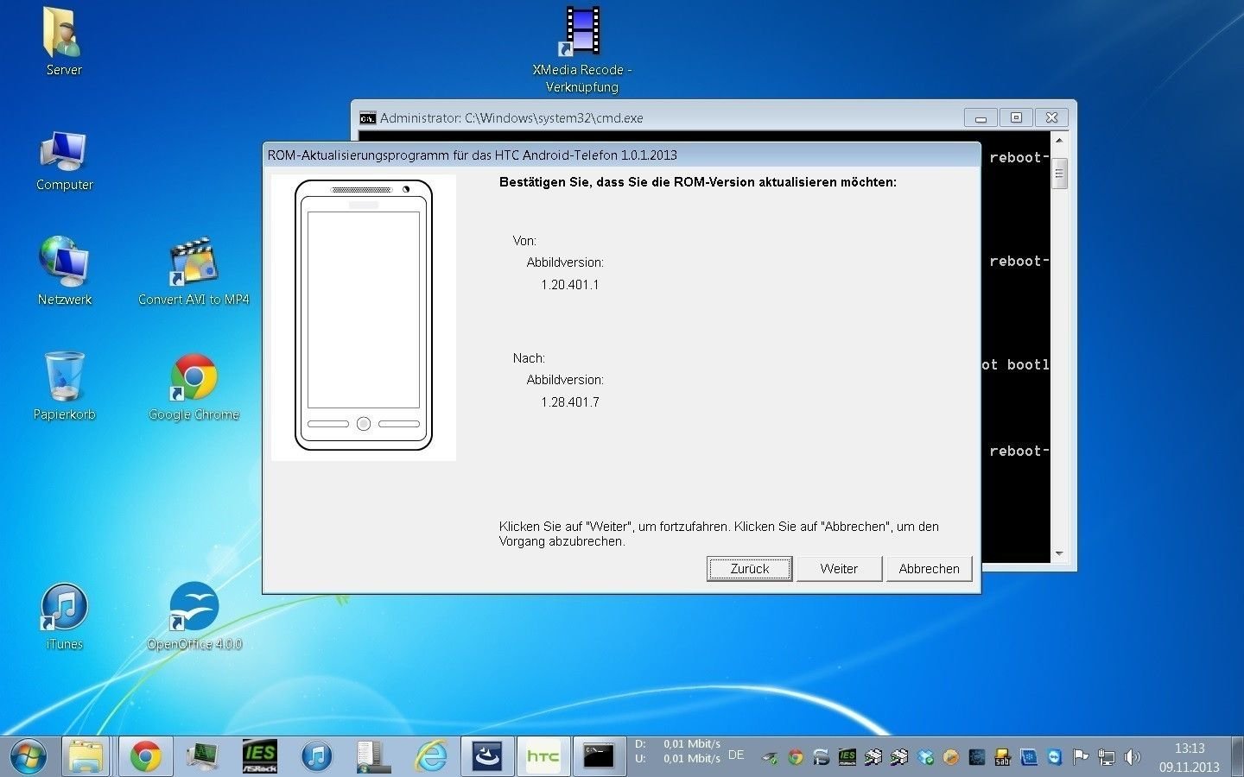
Task: Minimize the Administrator cmd.exe window
Action: click(x=981, y=117)
